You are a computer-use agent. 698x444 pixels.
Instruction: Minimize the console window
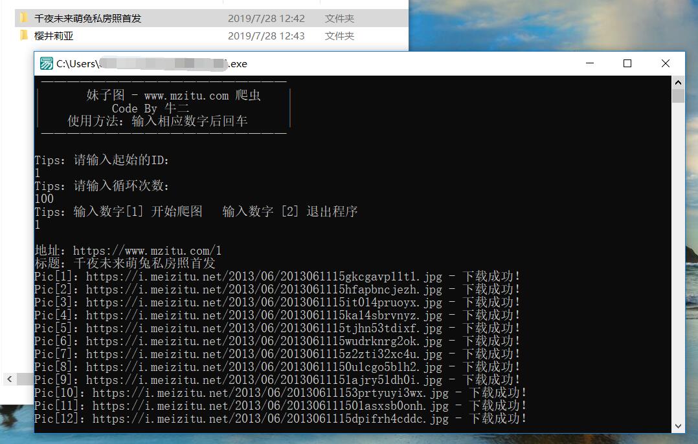click(x=590, y=63)
